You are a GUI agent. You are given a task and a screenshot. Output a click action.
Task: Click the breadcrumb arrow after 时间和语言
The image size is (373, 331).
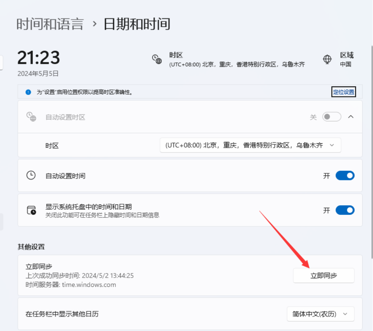point(94,24)
